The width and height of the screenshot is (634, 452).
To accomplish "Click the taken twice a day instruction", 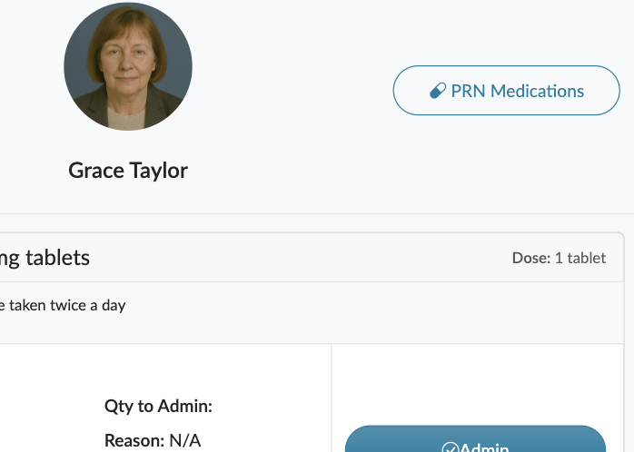I will pyautogui.click(x=64, y=305).
